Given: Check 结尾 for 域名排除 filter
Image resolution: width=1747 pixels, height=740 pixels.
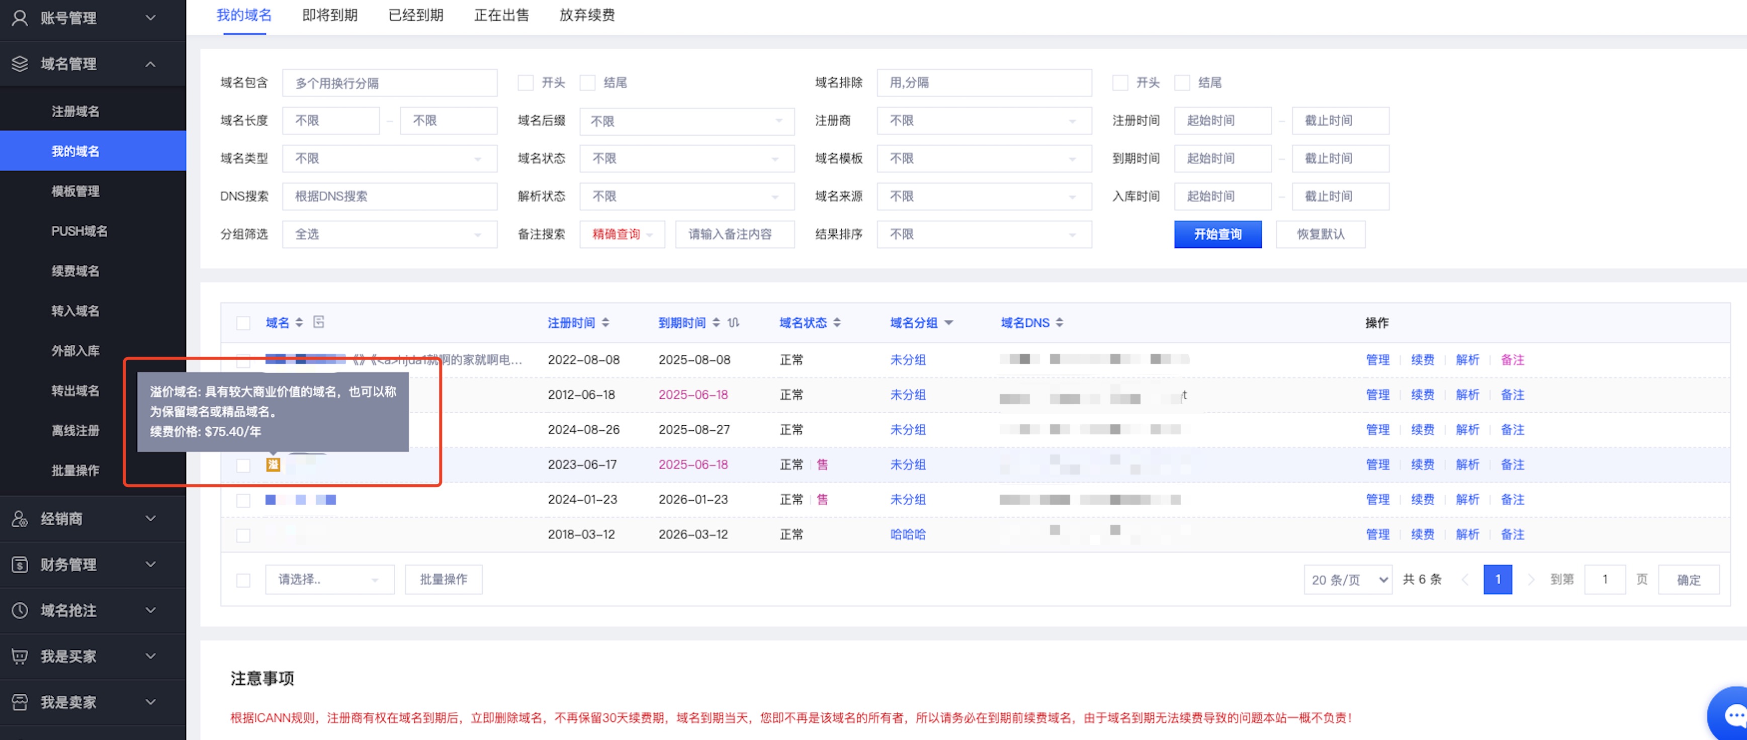Looking at the screenshot, I should tap(1182, 82).
